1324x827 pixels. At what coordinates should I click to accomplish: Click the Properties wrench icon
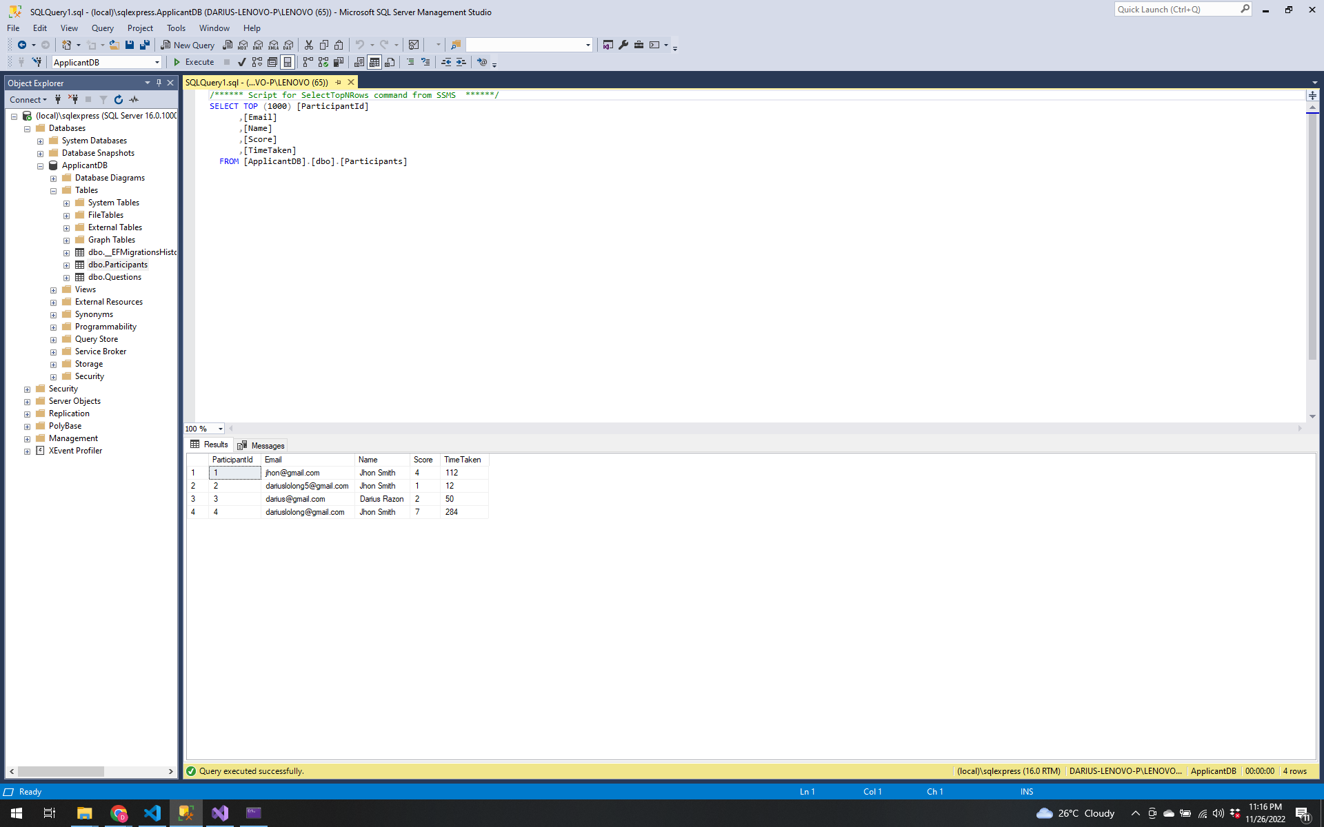(x=623, y=45)
